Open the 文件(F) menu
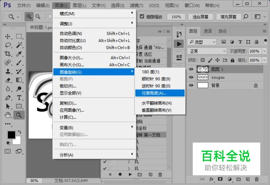The image size is (270, 185). (x=24, y=5)
